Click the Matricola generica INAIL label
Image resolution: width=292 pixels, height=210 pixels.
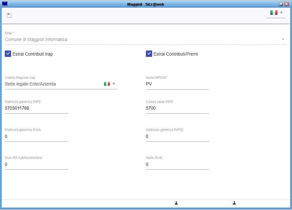pyautogui.click(x=23, y=130)
